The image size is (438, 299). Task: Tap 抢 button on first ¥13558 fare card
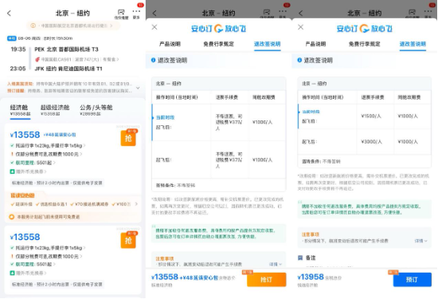128,138
